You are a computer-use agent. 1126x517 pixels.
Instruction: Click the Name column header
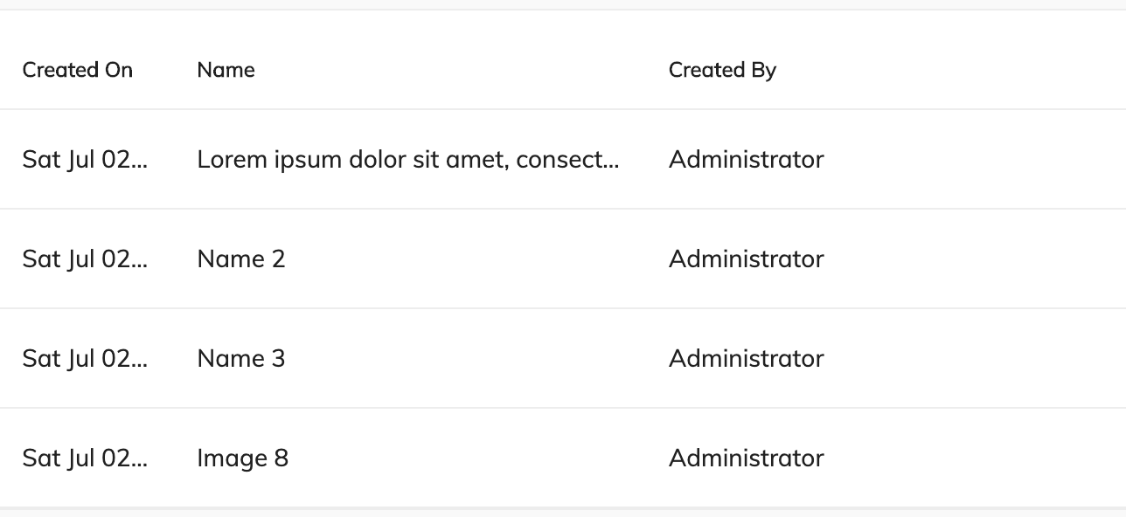[226, 70]
